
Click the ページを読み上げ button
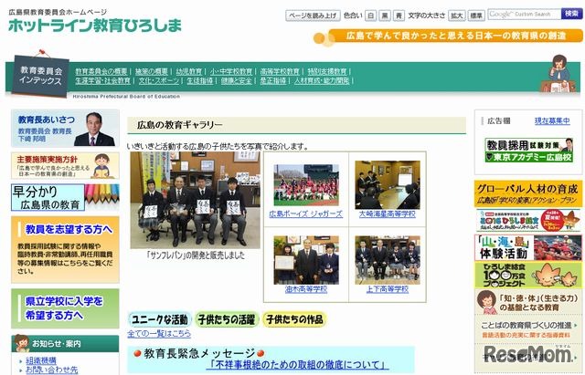tap(313, 16)
